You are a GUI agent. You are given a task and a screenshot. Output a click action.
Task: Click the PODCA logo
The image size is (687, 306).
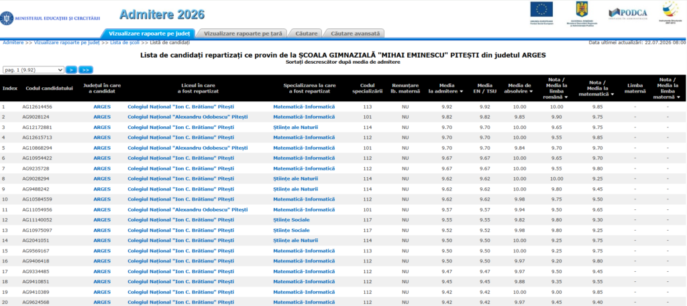click(x=628, y=13)
